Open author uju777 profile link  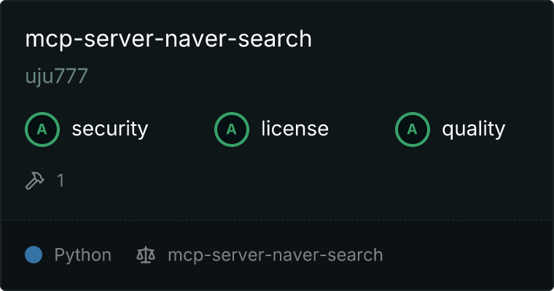coord(57,76)
